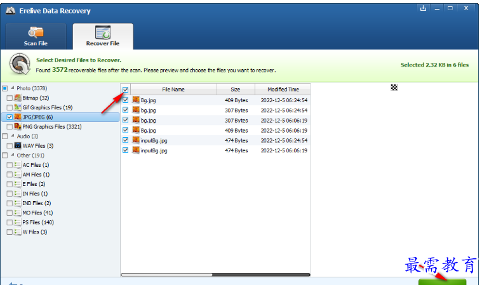482x285 pixels.
Task: Uncheck the 307-byte bg.jpg modified 06:06:19
Action: click(x=125, y=120)
